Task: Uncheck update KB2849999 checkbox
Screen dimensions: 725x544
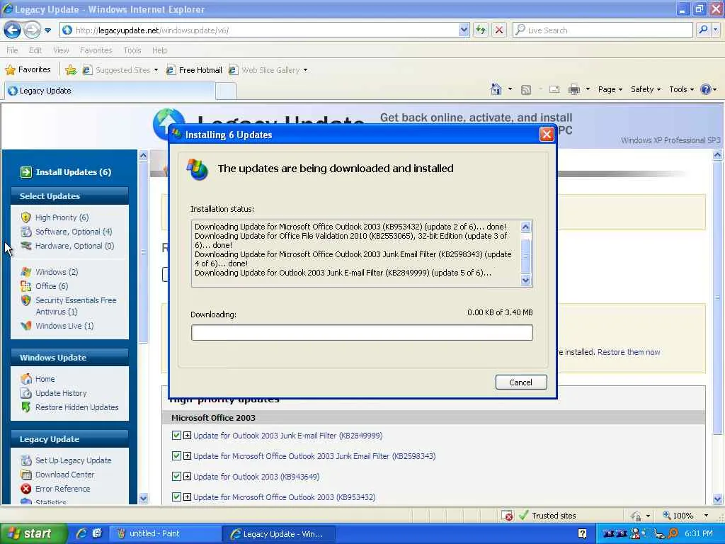Action: (176, 436)
